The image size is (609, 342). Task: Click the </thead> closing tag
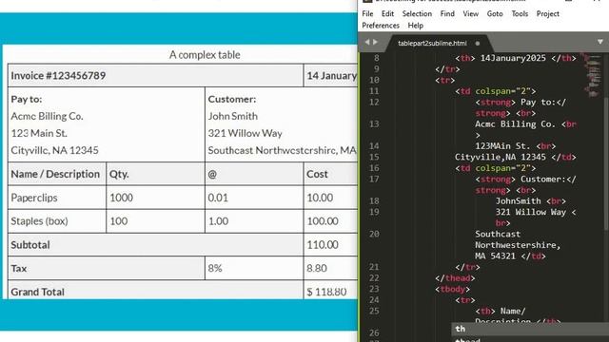[455, 278]
